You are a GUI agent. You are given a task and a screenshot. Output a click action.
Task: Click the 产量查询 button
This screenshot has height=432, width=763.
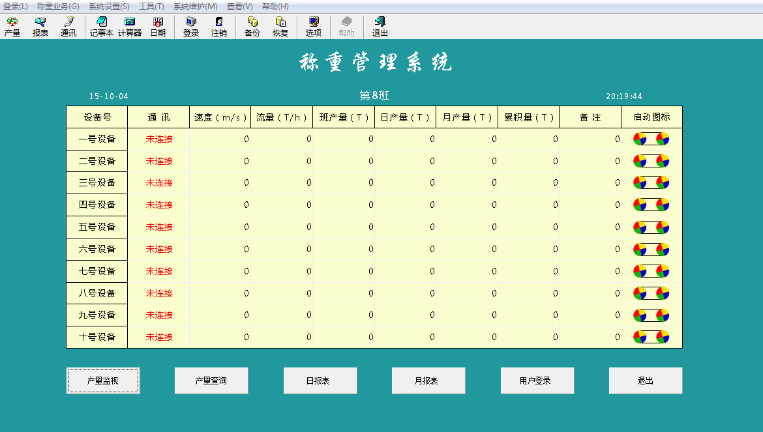pos(211,381)
